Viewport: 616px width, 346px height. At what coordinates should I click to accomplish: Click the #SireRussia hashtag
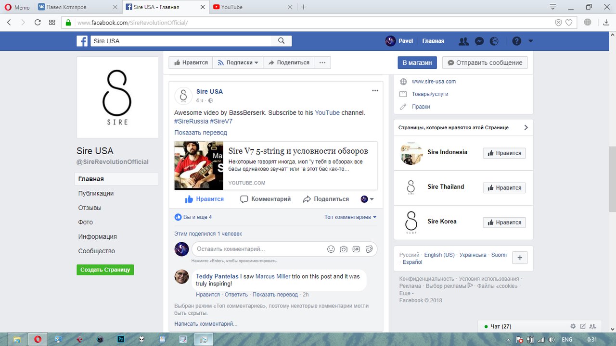(191, 121)
